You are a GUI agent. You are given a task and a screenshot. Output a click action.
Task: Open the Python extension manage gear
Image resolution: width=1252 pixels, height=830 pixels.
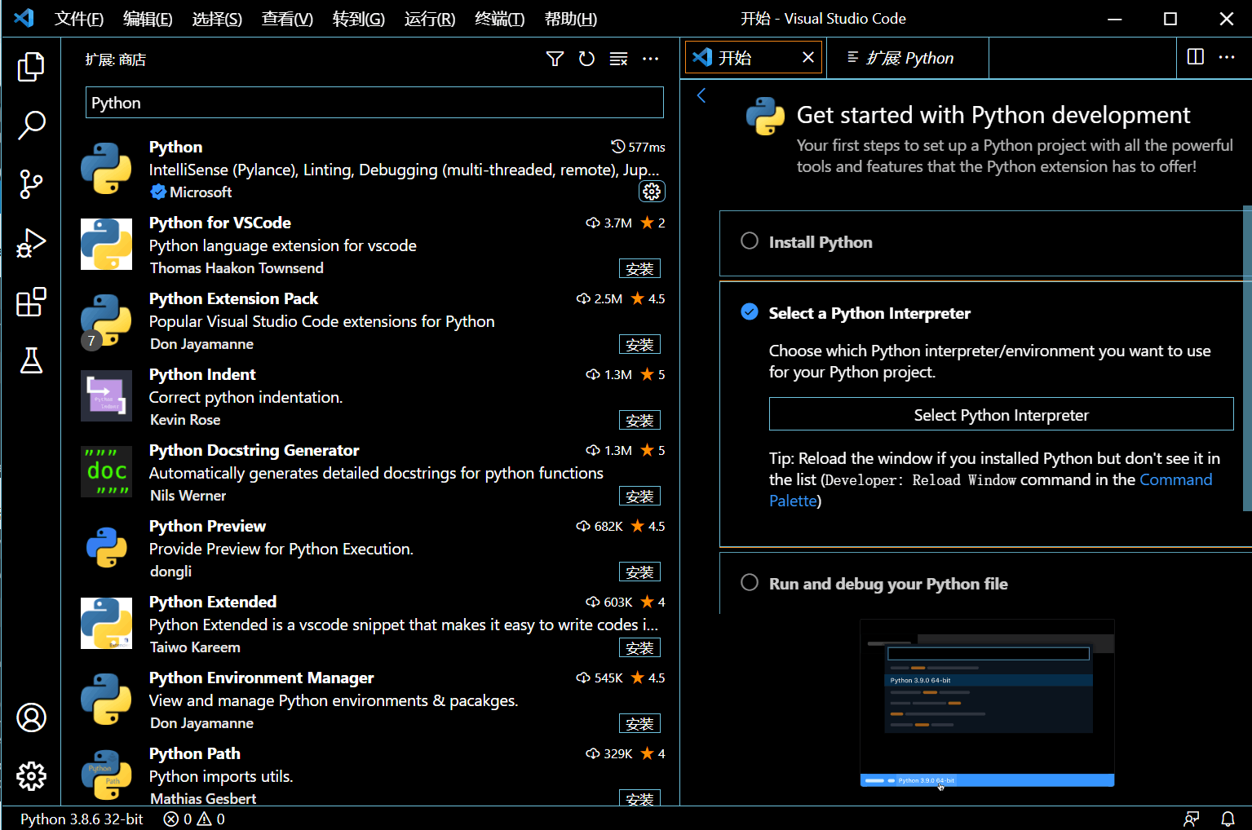point(652,192)
